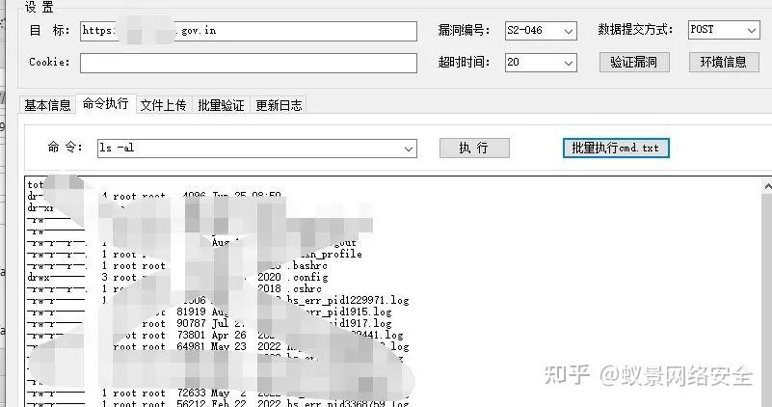Open the 数据提交方式 POST dropdown
Image resolution: width=772 pixels, height=407 pixels.
pos(724,30)
